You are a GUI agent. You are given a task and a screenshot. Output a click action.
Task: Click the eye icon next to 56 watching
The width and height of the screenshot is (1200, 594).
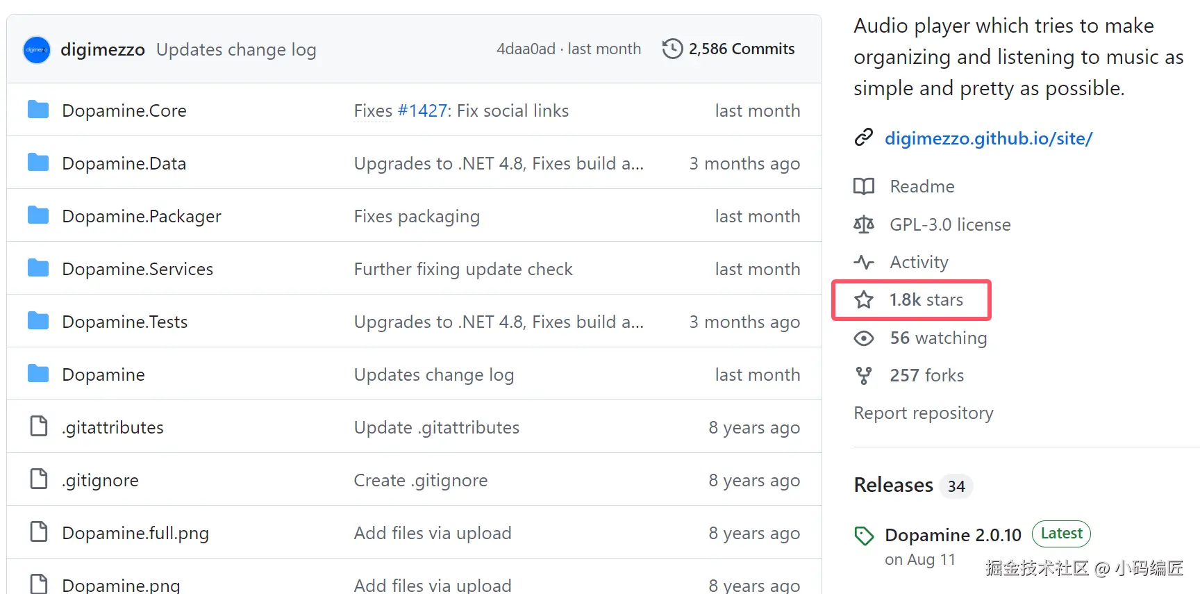click(864, 338)
